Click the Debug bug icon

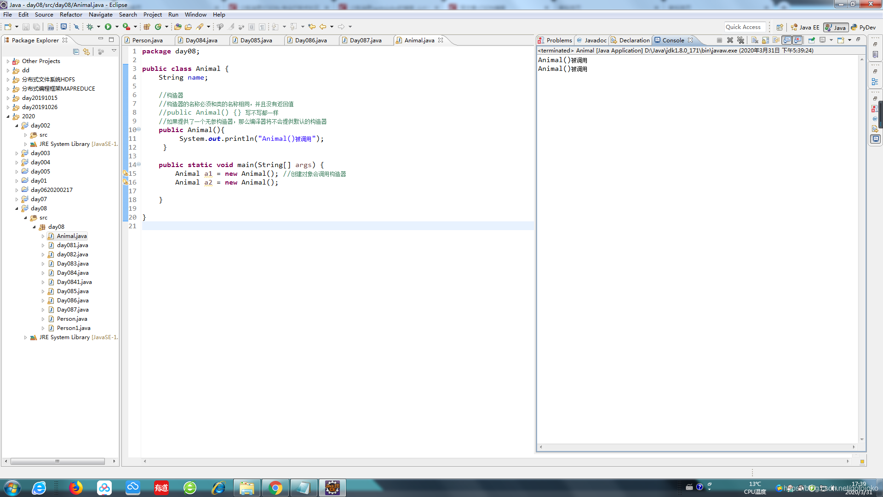click(x=90, y=27)
